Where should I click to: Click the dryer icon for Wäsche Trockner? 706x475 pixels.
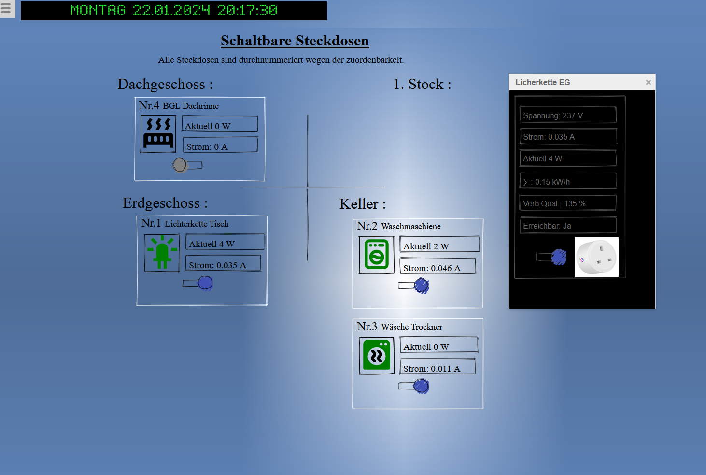[x=377, y=356]
